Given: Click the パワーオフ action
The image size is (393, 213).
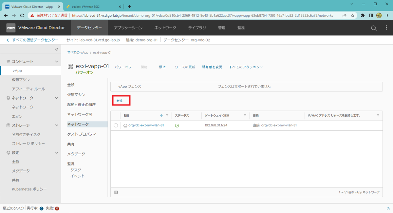Looking at the screenshot, I should pos(123,67).
